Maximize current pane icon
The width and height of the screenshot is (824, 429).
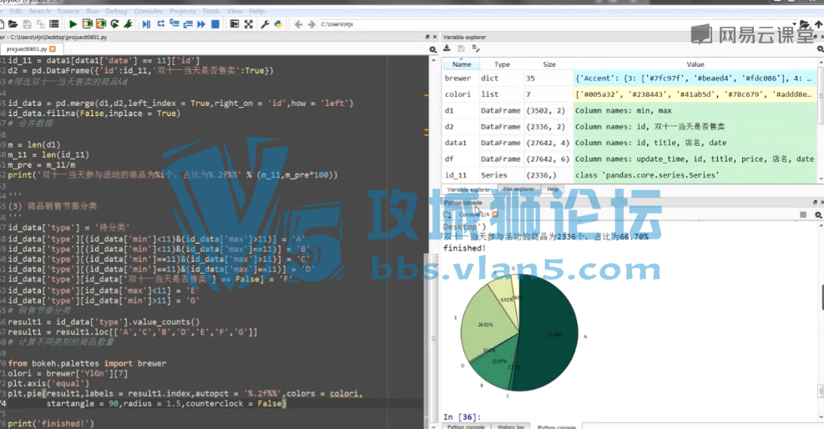(235, 24)
